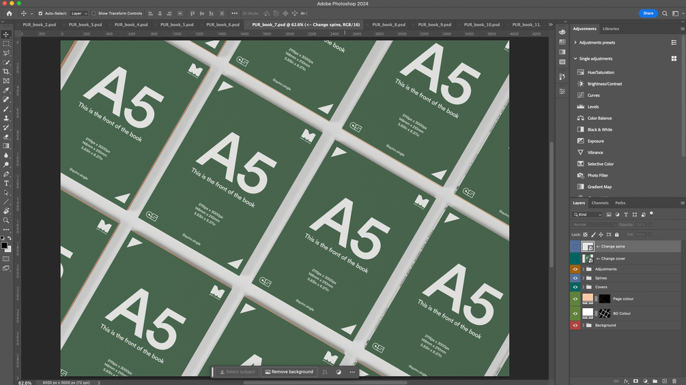Viewport: 686px width, 385px height.
Task: Select the Pen tool
Action: [6, 174]
